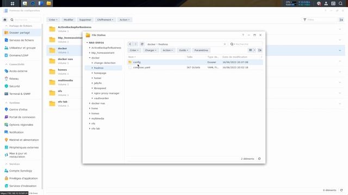This screenshot has height=195, width=348.
Task: Select the config folder row
Action: pyautogui.click(x=195, y=62)
